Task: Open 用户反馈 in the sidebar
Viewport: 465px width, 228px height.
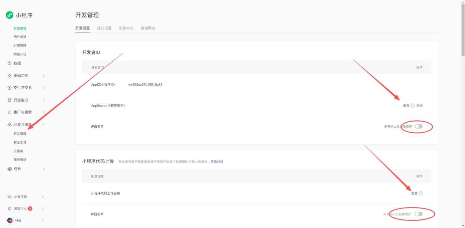Action: pos(20,37)
